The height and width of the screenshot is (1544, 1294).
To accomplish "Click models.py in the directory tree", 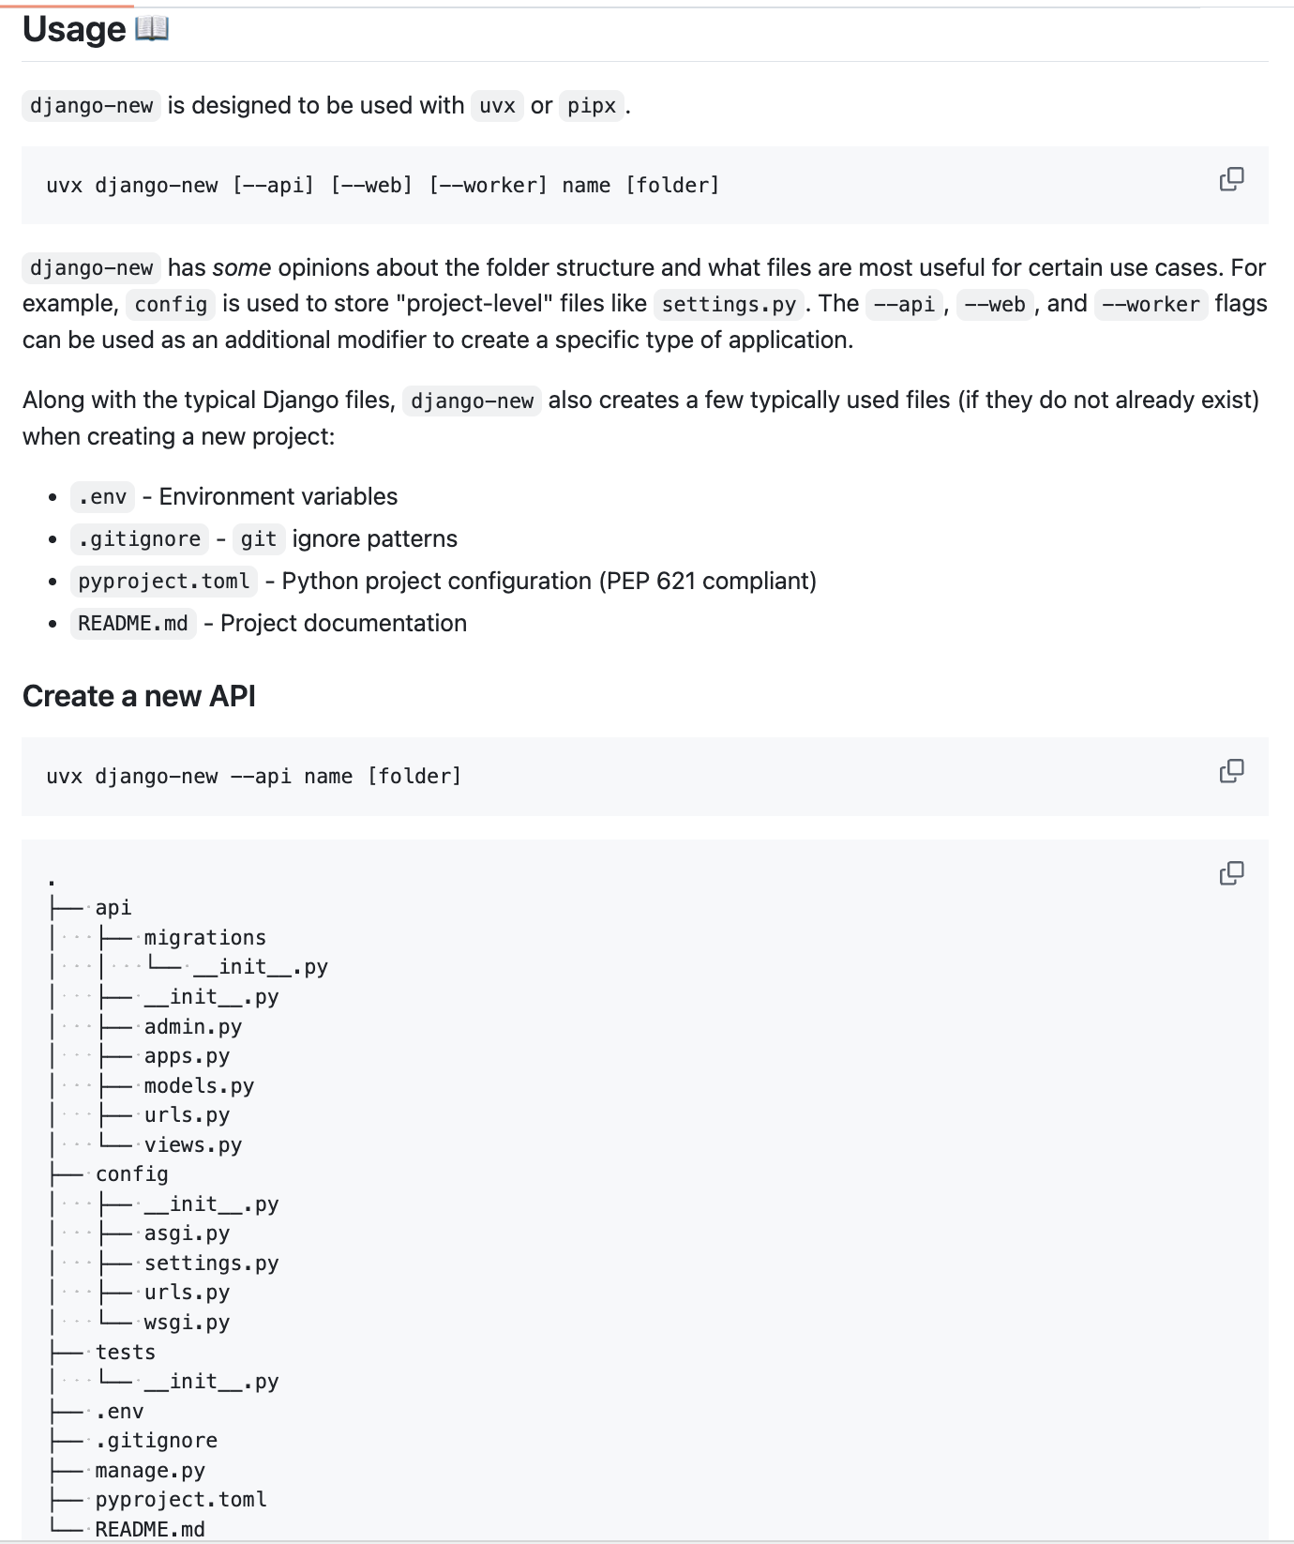I will (x=199, y=1086).
